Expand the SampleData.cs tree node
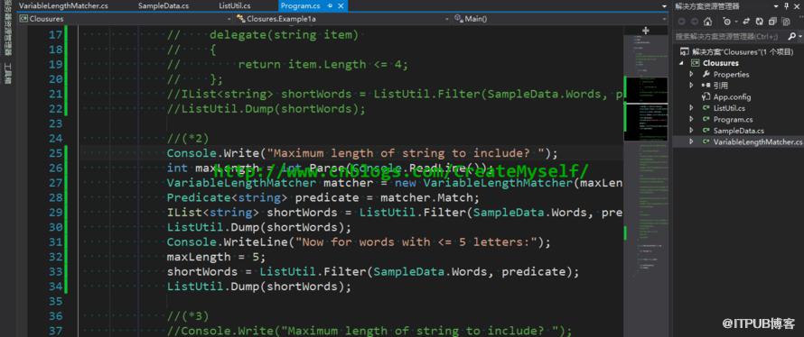This screenshot has height=337, width=804. pos(691,131)
